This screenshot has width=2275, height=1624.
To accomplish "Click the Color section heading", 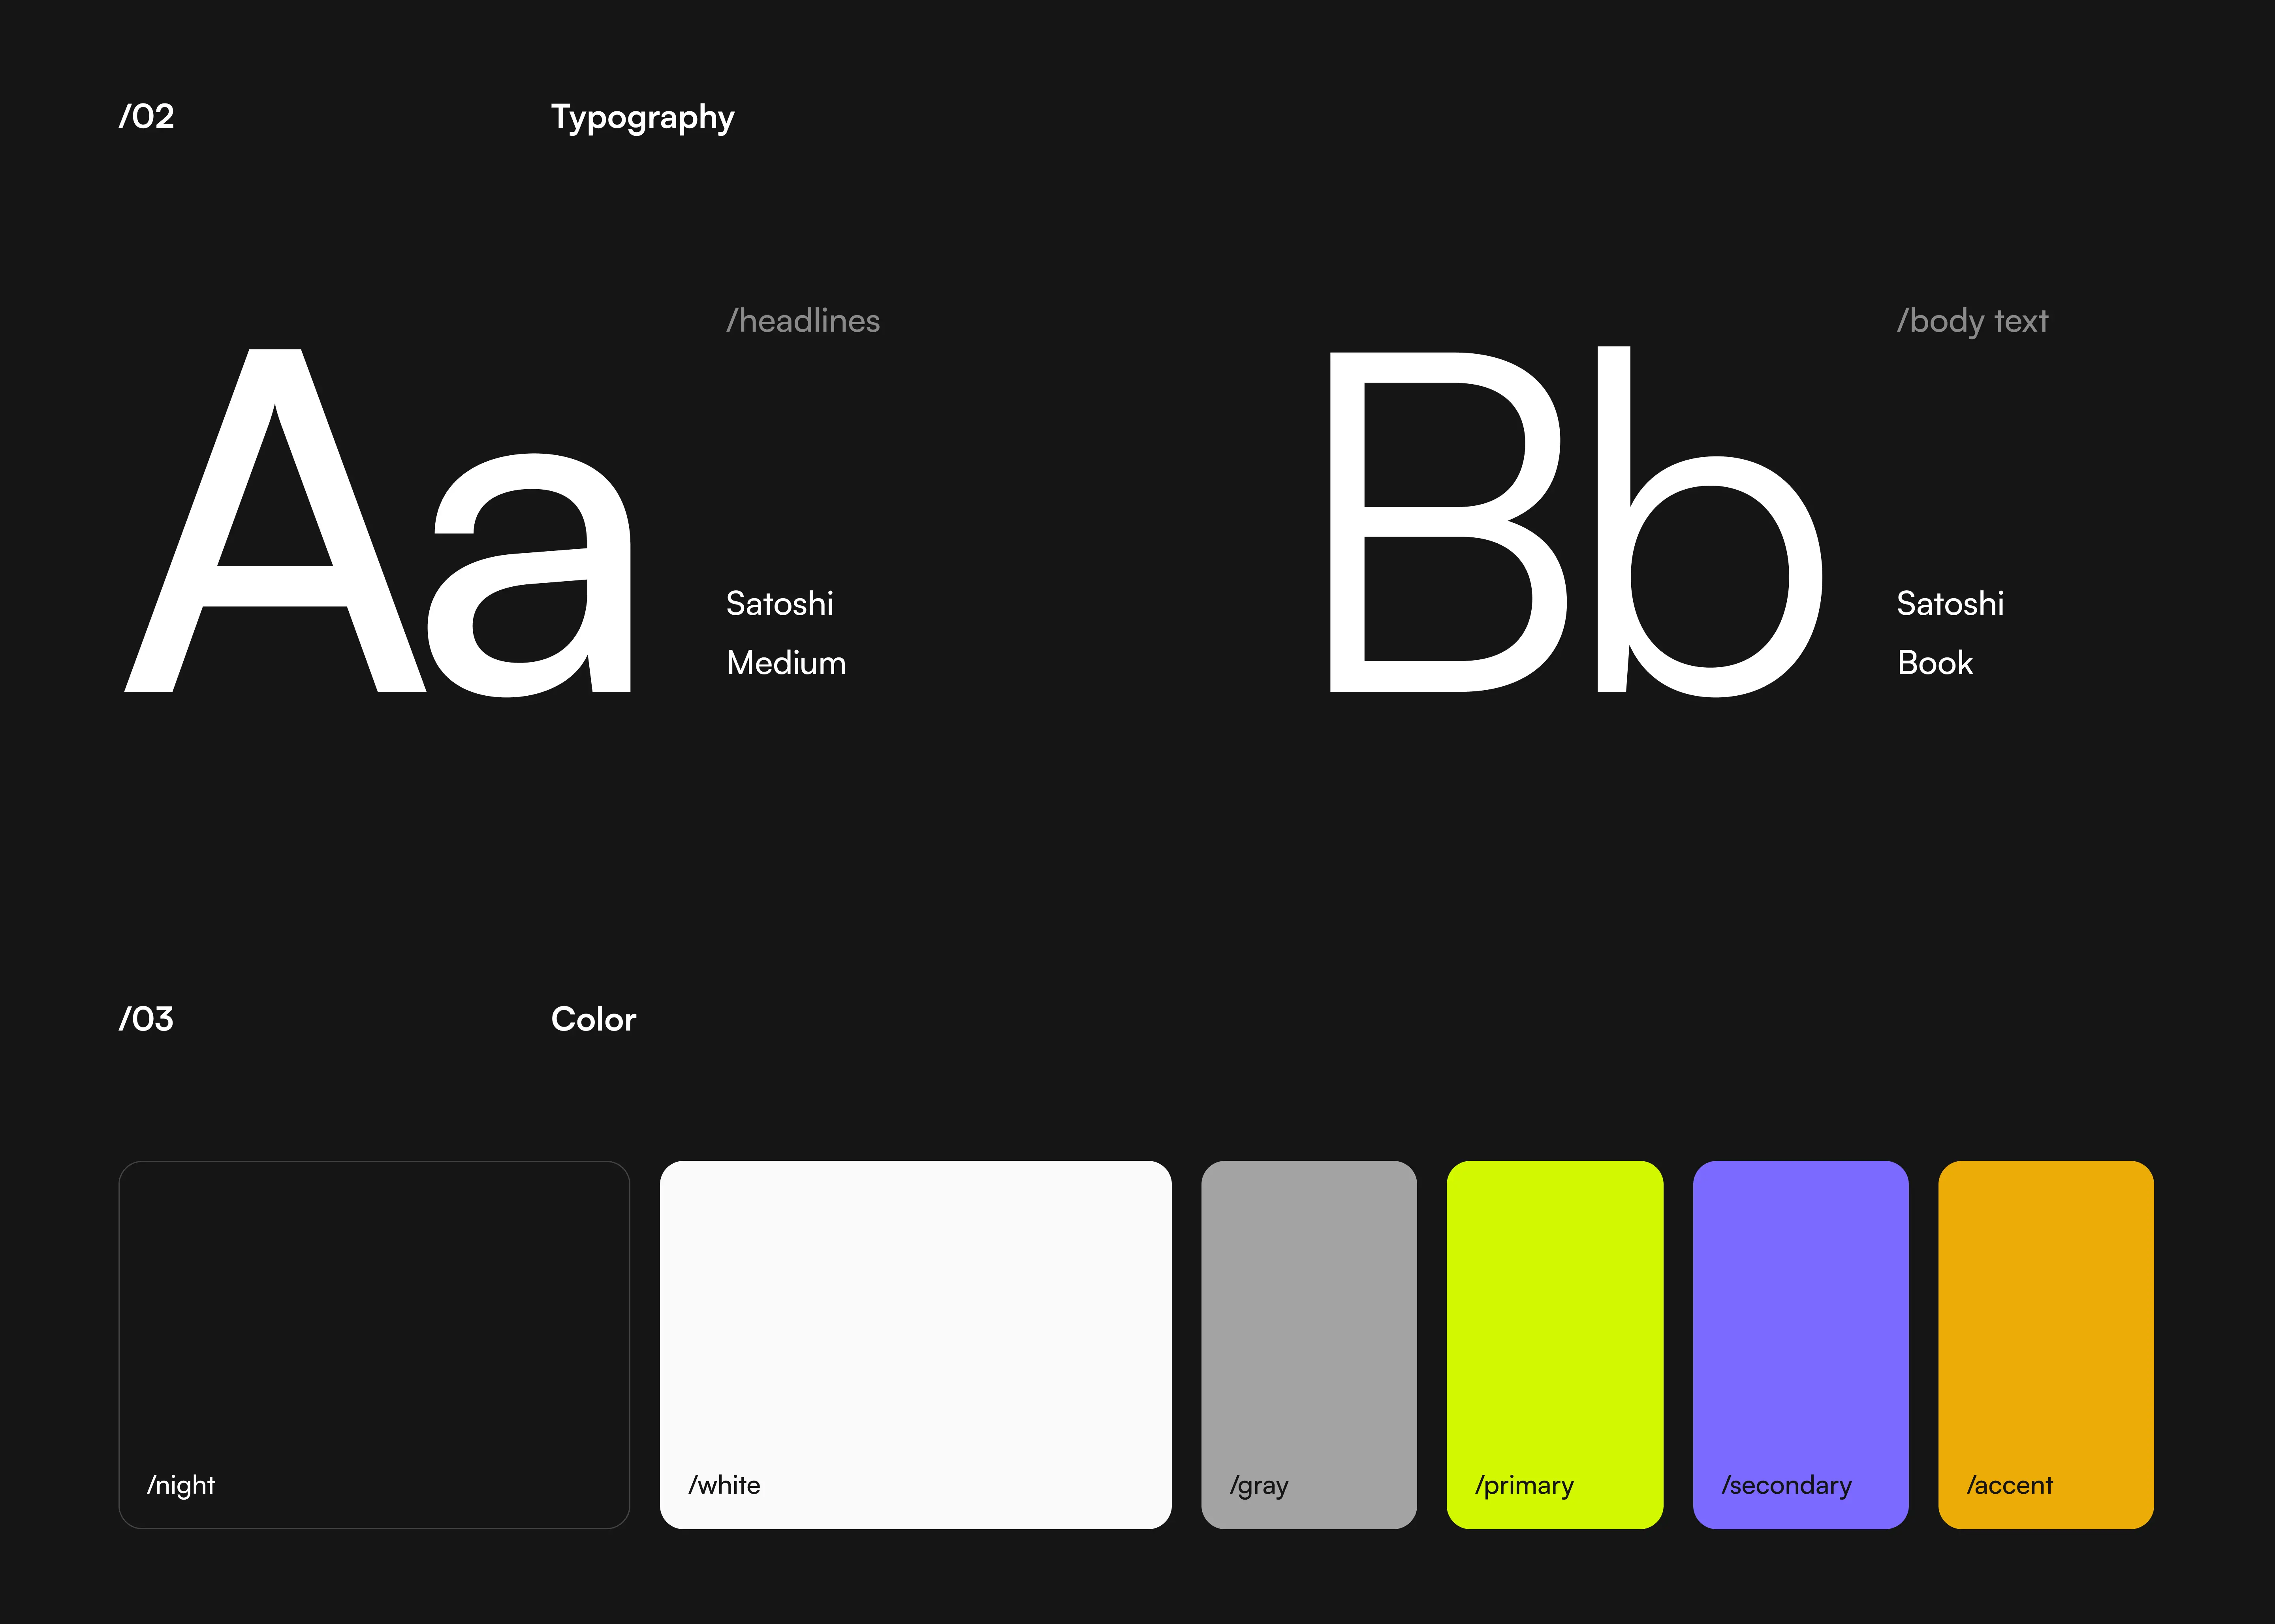I will click(x=593, y=1019).
